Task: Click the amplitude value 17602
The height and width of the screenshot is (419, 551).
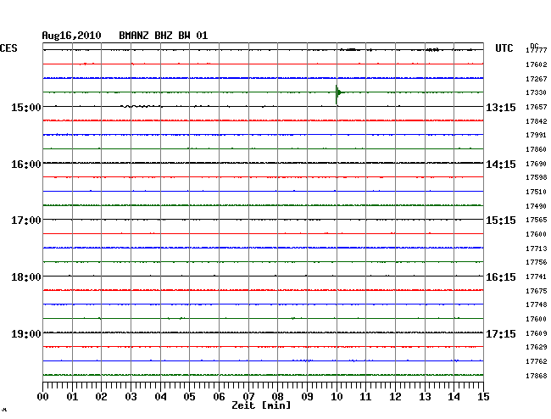Action: pyautogui.click(x=537, y=64)
